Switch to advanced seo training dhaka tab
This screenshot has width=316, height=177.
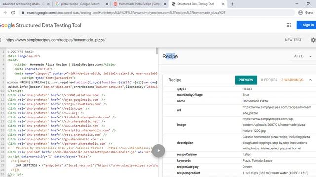click(x=24, y=4)
